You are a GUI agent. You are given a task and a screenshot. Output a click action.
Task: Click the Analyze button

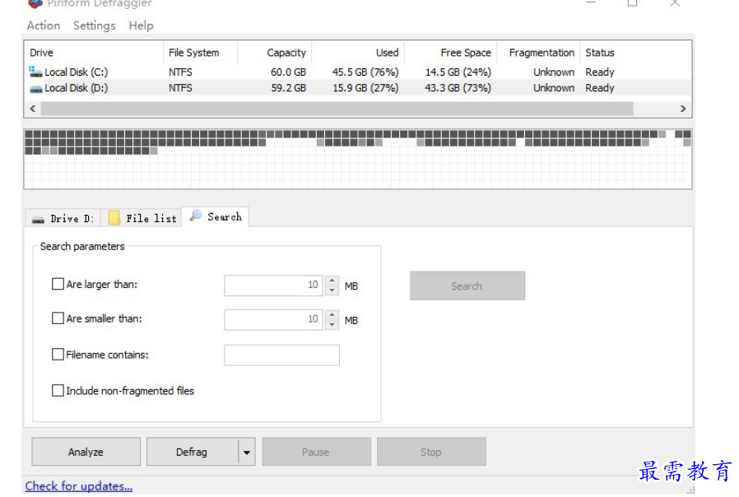[86, 452]
